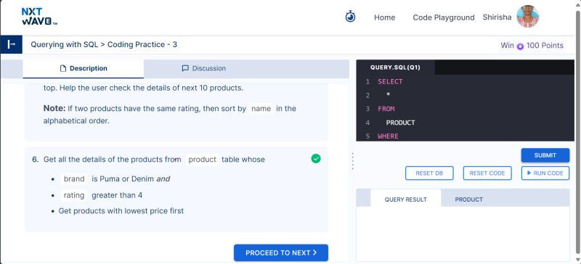Open the NxtWave logo homepage

39,17
